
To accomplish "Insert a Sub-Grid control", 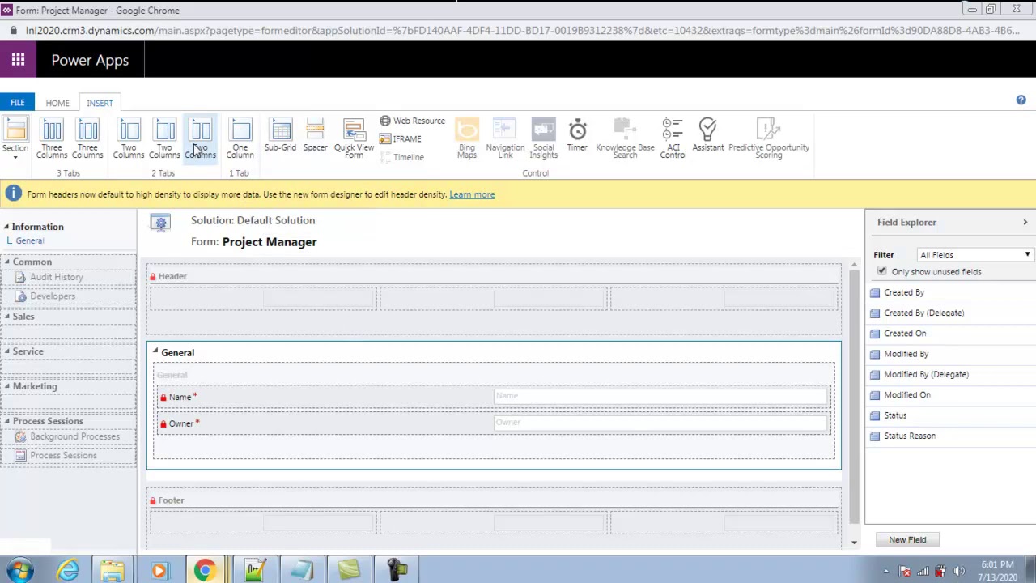I will point(280,135).
